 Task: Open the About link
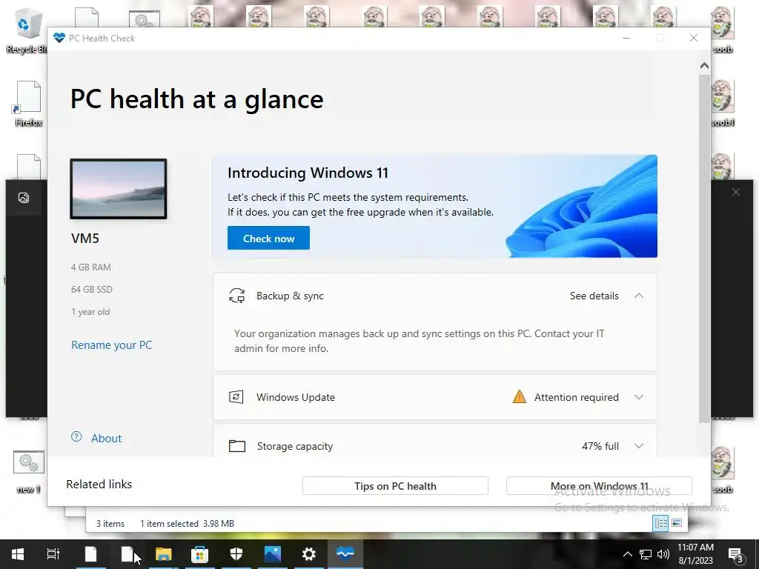pyautogui.click(x=107, y=438)
